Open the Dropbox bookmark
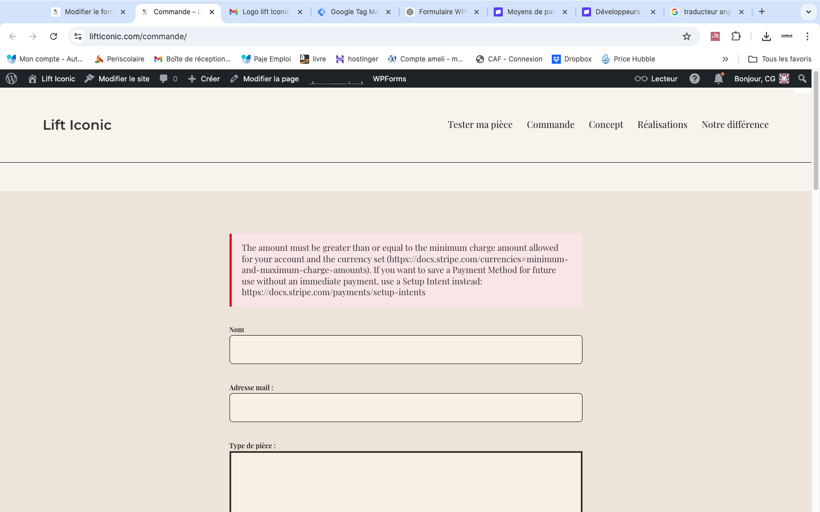This screenshot has height=512, width=820. pyautogui.click(x=572, y=59)
